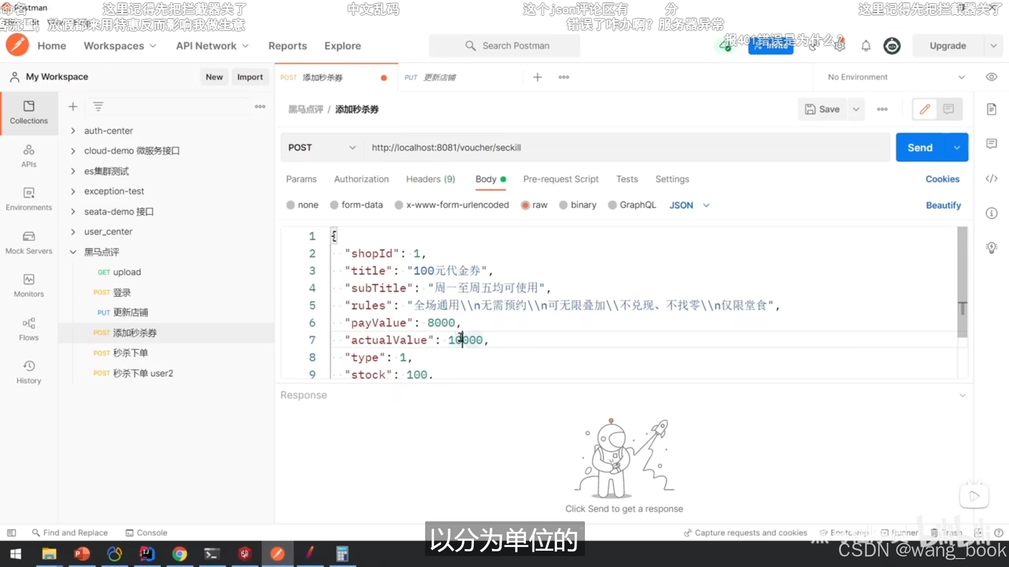
Task: Select the raw body radio button
Action: click(x=526, y=205)
